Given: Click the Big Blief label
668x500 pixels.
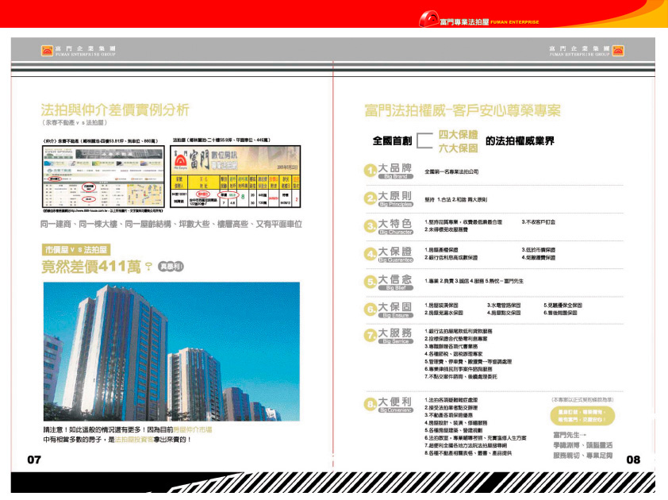Looking at the screenshot, I should pos(396,288).
